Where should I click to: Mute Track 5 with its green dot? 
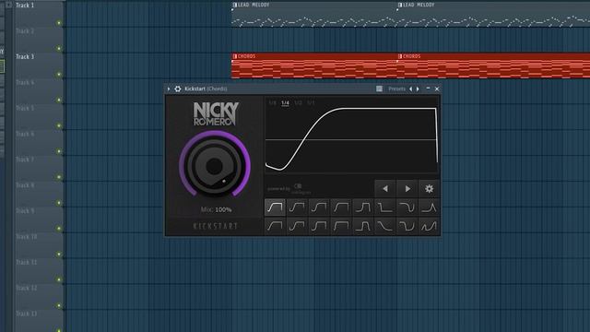59,125
